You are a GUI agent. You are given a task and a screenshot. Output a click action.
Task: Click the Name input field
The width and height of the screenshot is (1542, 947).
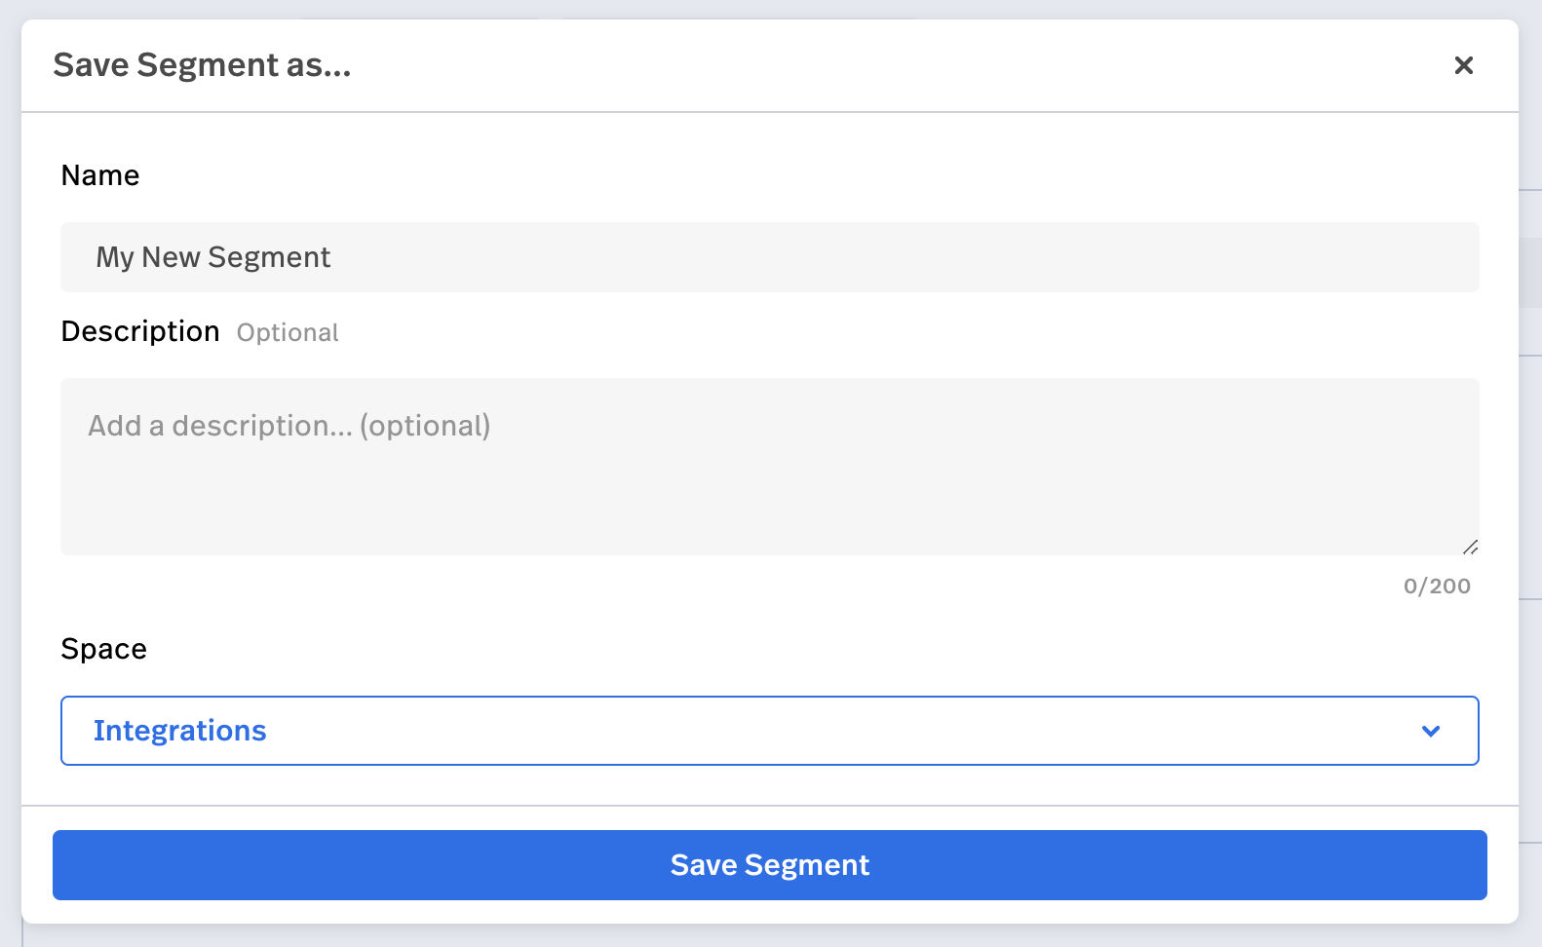(x=770, y=257)
